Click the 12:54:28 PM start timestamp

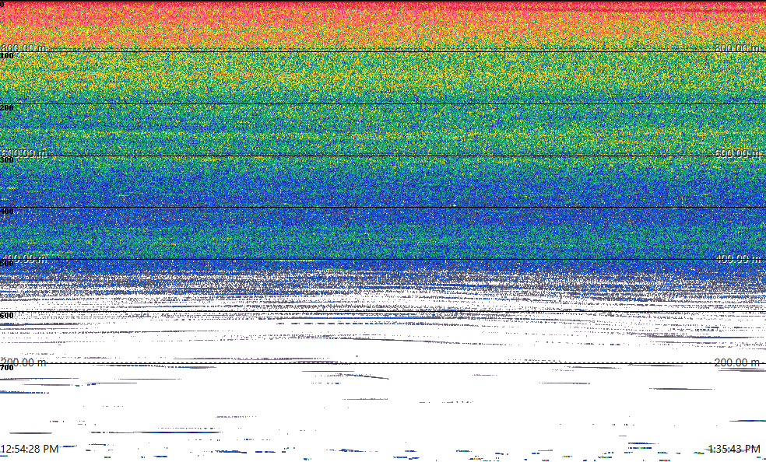pyautogui.click(x=30, y=449)
